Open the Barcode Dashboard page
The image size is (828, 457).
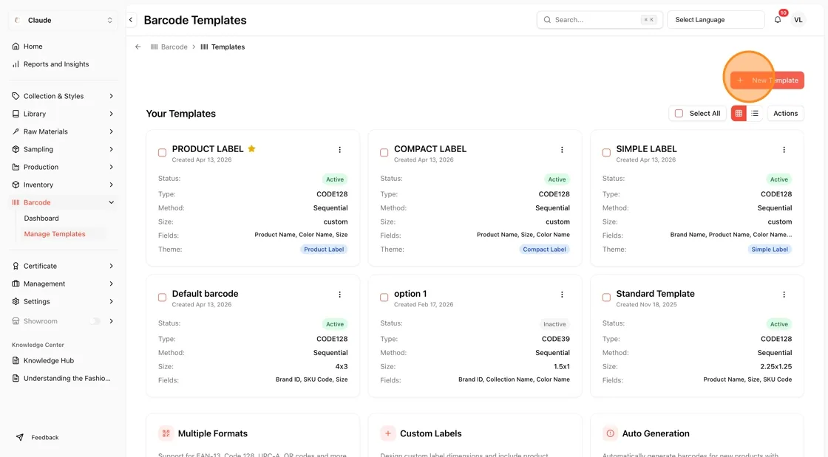[41, 219]
